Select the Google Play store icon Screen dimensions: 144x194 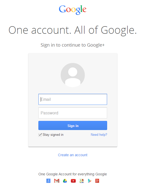click(x=90, y=181)
